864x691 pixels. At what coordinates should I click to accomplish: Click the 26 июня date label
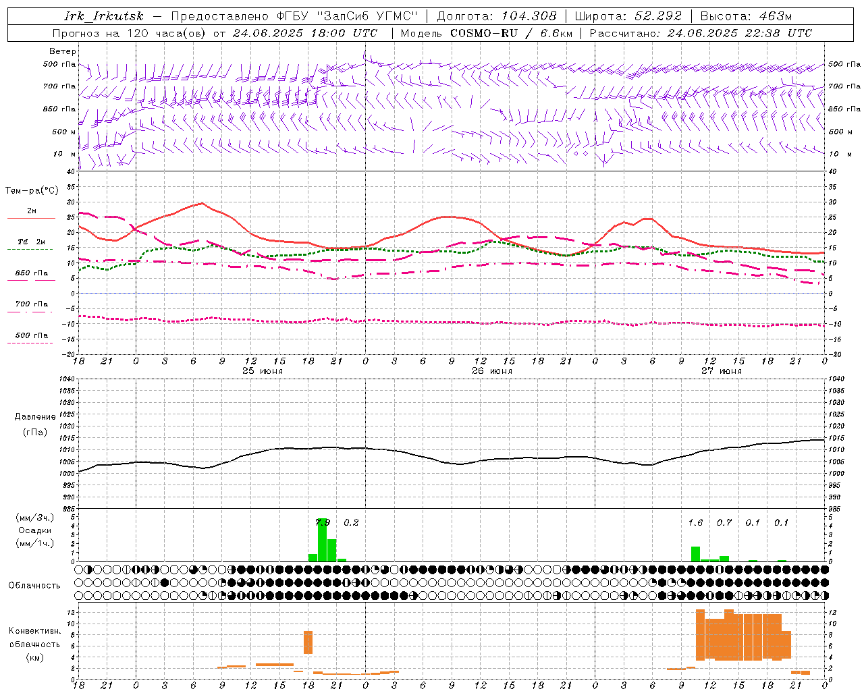point(492,371)
